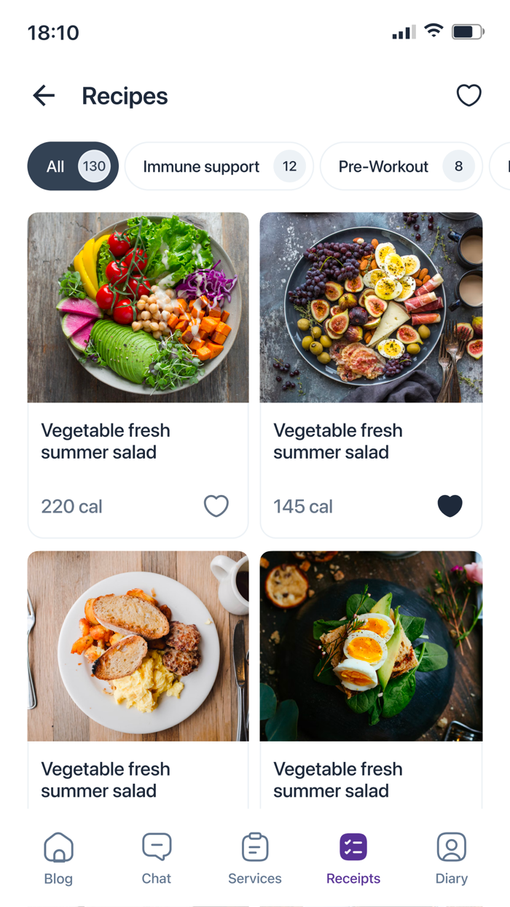Favorite the 220 cal summer salad
Viewport: 510px width, 907px height.
(216, 506)
